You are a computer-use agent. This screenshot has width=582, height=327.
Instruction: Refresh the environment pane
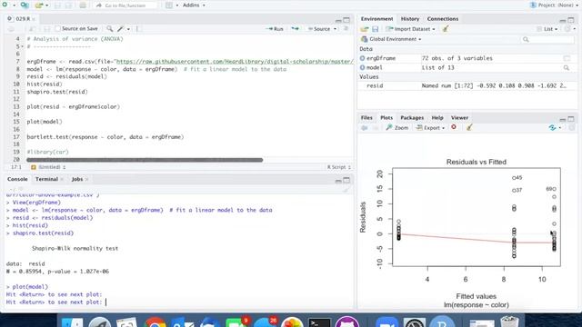pyautogui.click(x=567, y=29)
